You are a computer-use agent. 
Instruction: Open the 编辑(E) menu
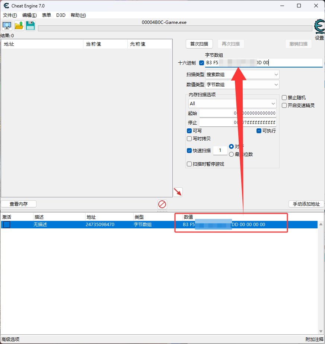[x=29, y=15]
